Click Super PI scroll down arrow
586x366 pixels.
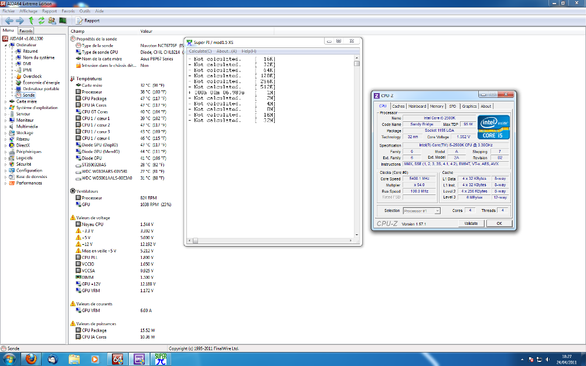pyautogui.click(x=356, y=235)
